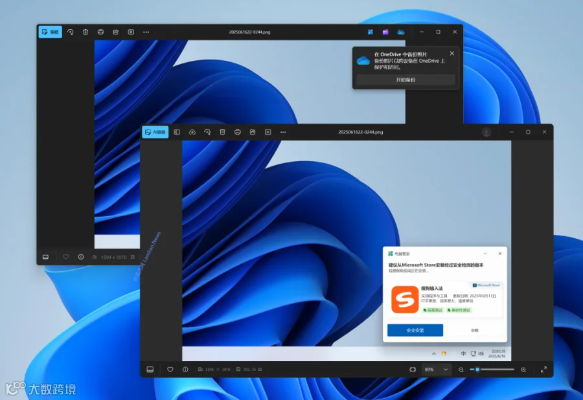Click the 1594 x 1070 dimensions in the back window
The height and width of the screenshot is (400, 583).
pos(114,257)
